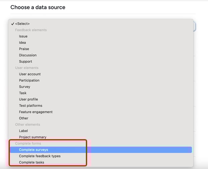The image size is (208, 169).
Task: Choose the Label option
Action: 101,131
